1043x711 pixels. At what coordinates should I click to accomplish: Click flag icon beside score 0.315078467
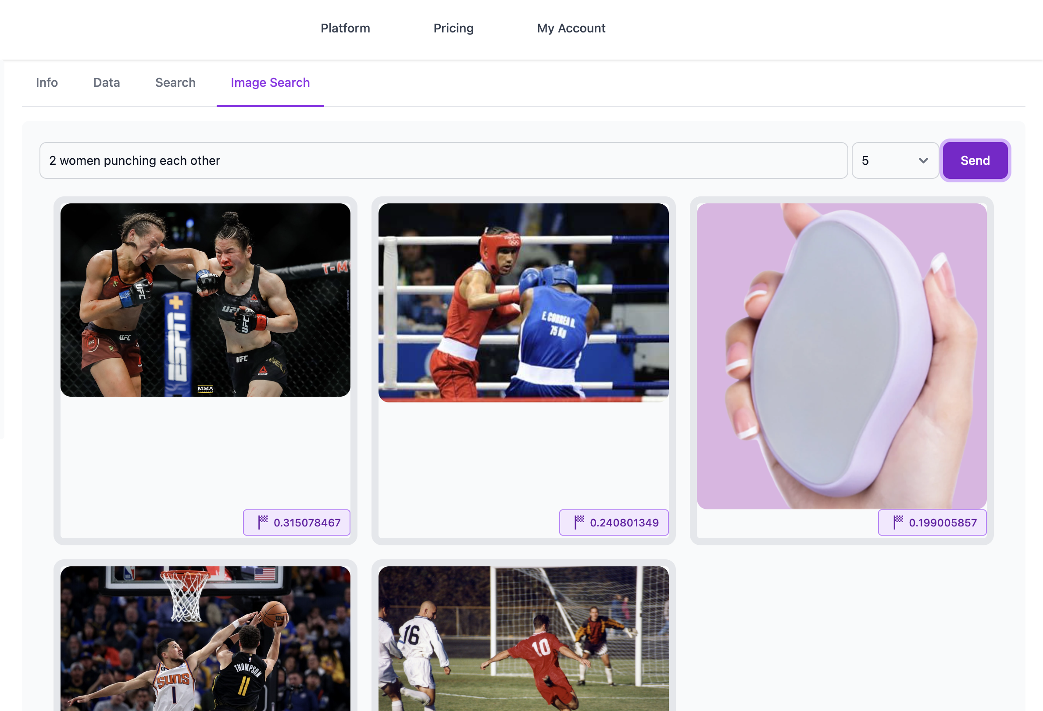[x=263, y=522]
